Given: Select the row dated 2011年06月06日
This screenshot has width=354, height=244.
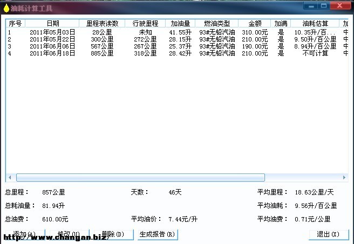Looking at the screenshot, I should 52,46.
